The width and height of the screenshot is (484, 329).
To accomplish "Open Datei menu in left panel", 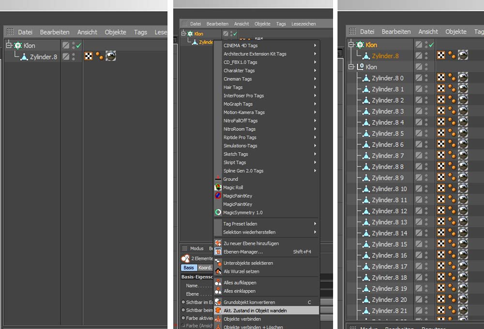I will (25, 32).
